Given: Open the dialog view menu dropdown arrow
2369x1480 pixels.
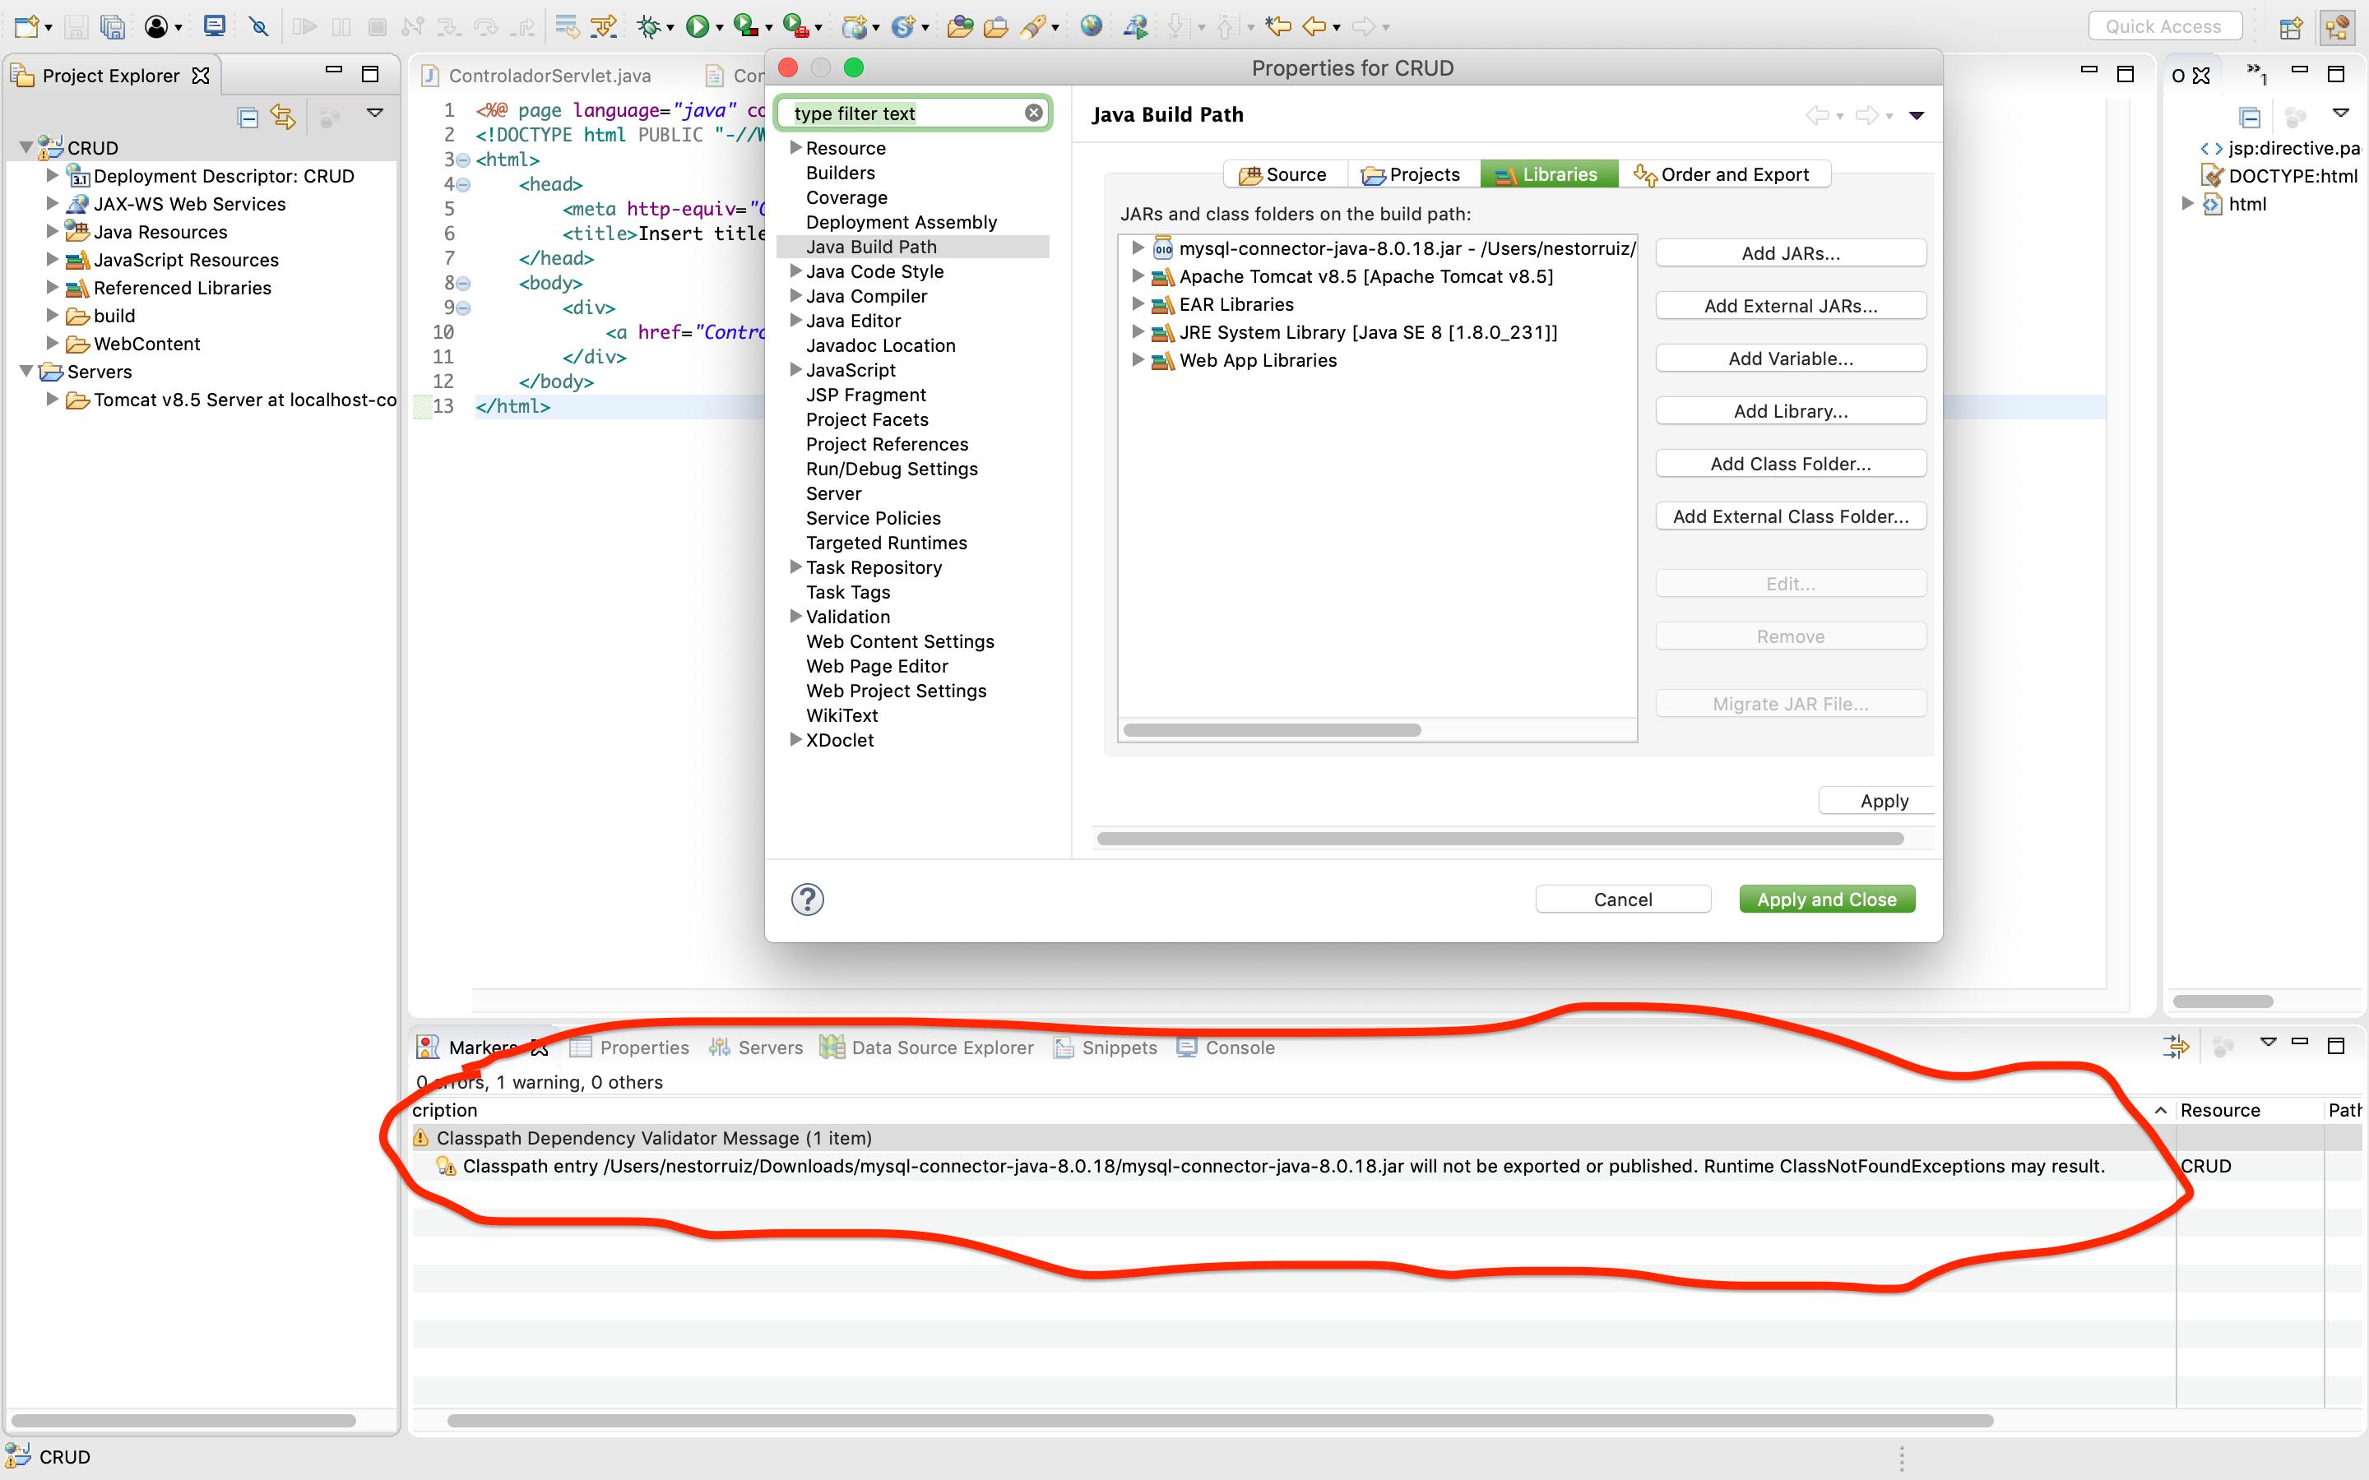Looking at the screenshot, I should (1917, 115).
